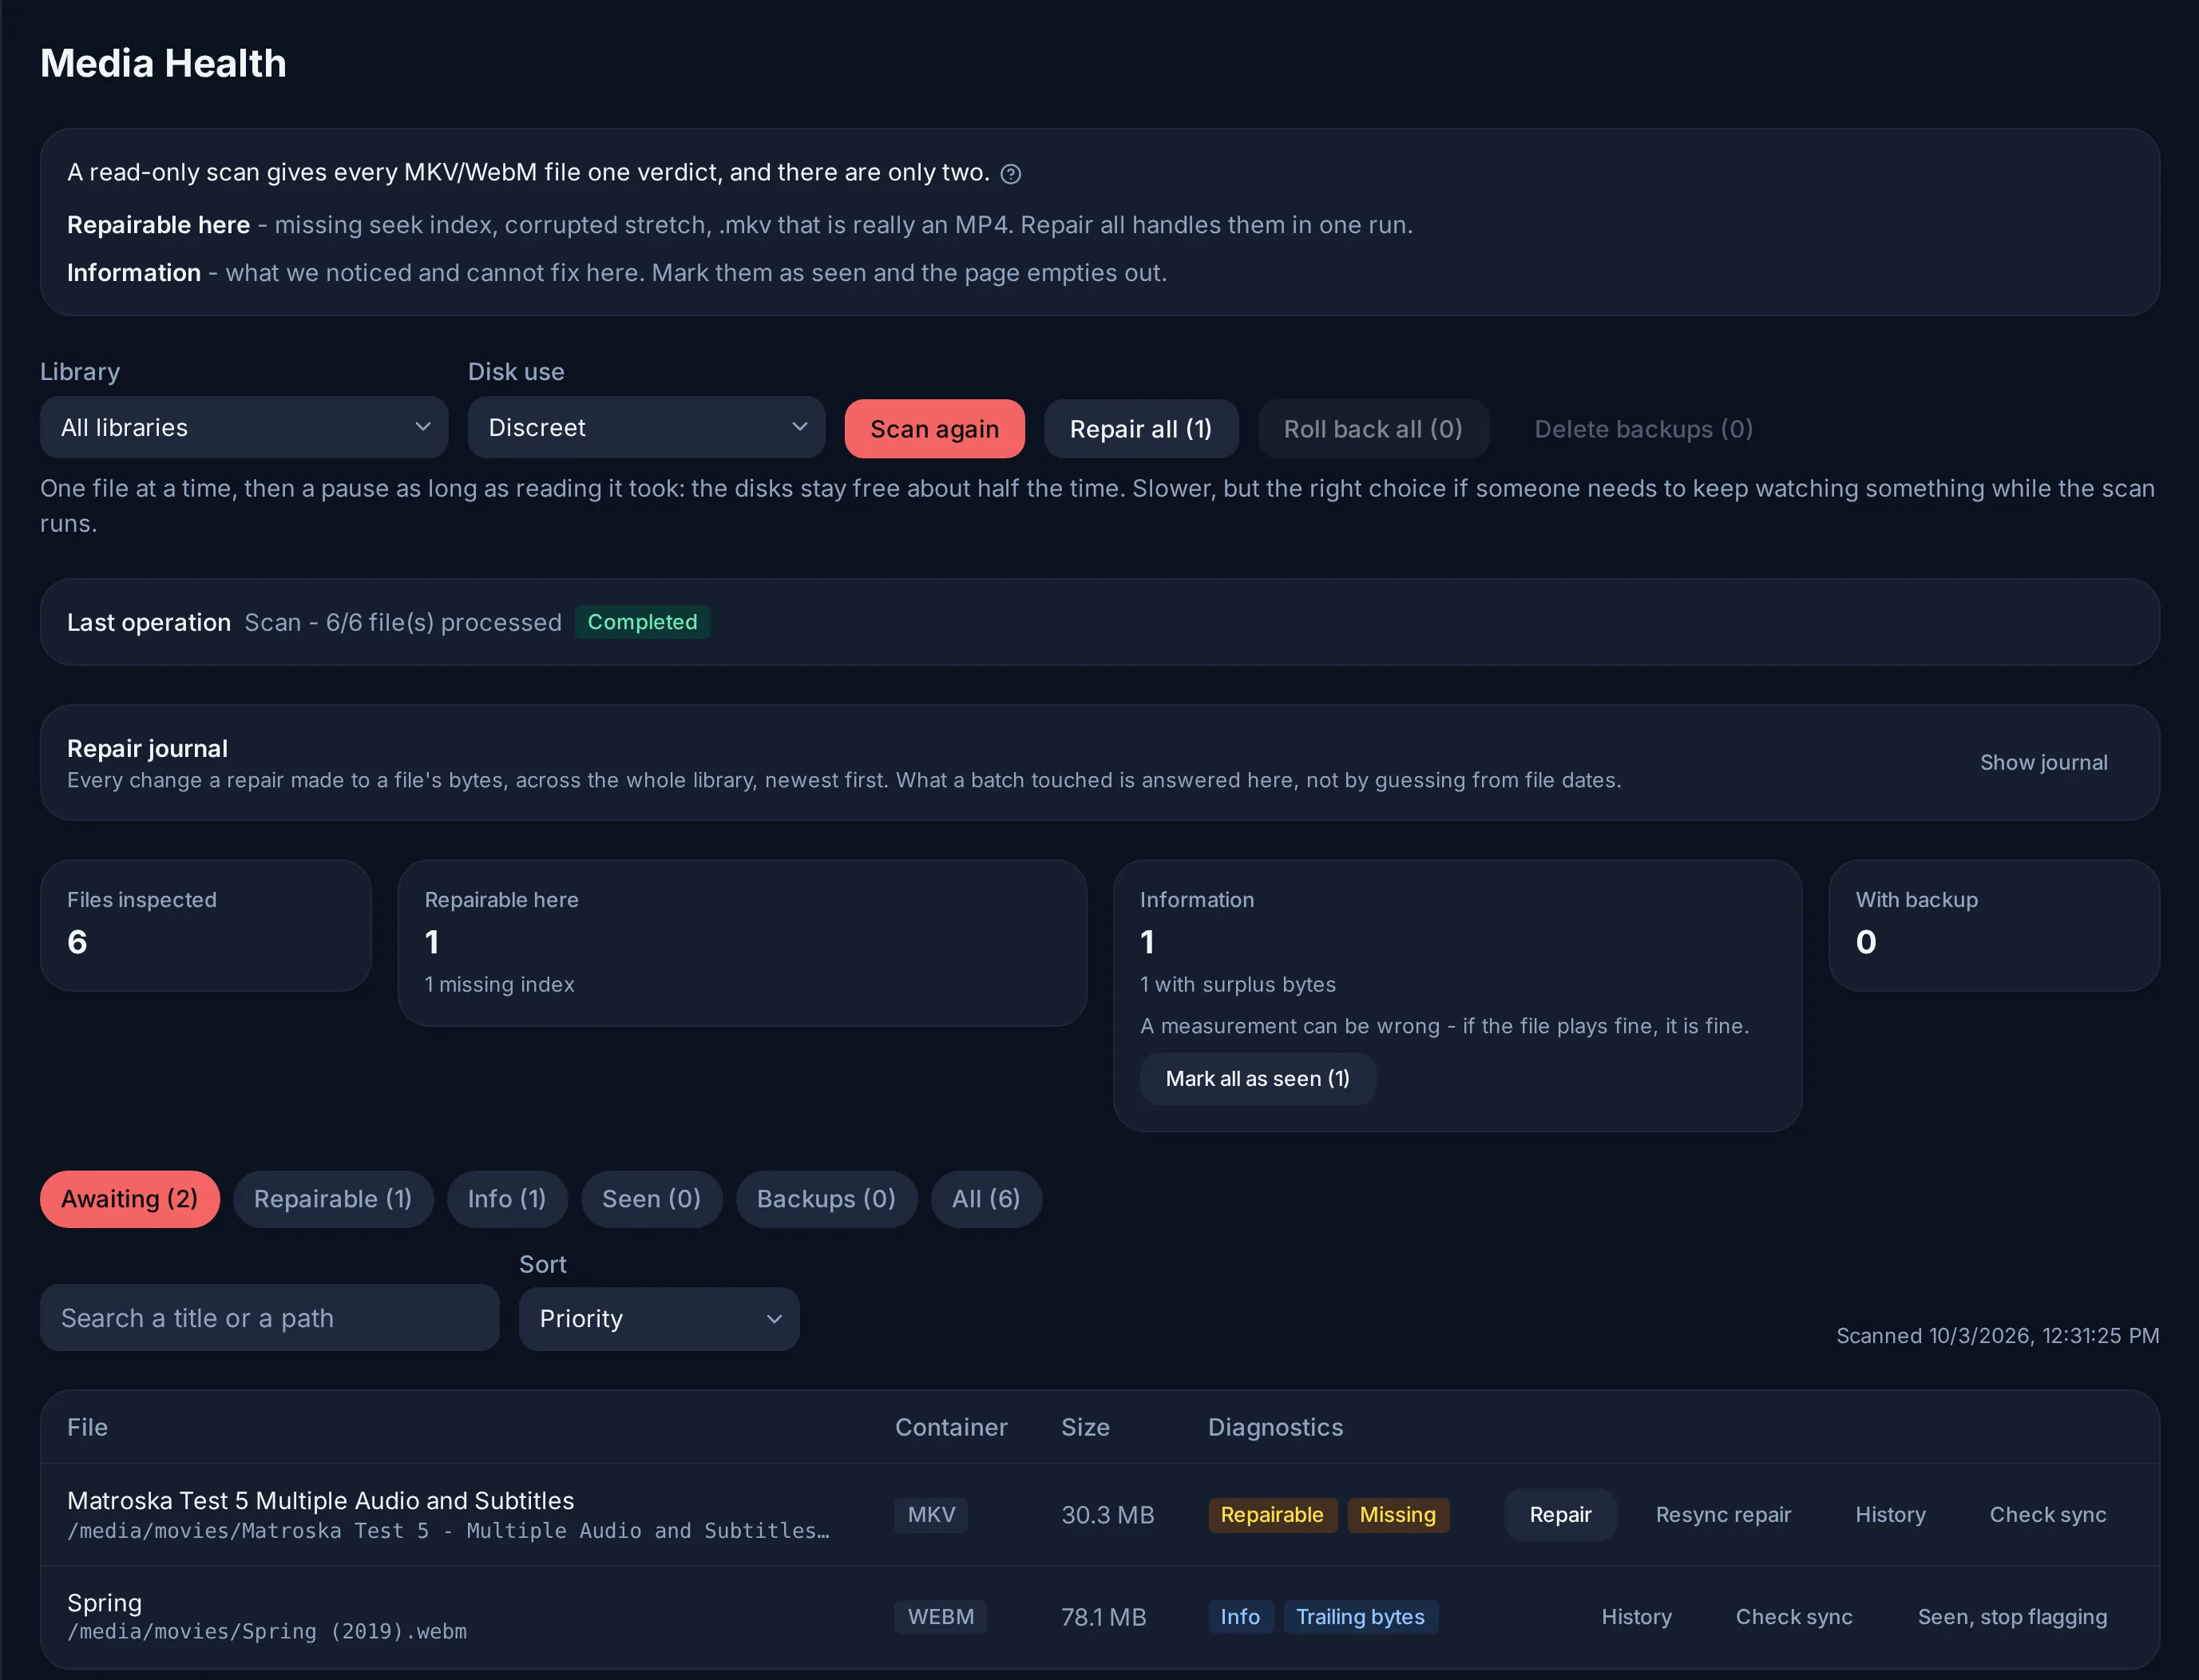The image size is (2199, 1680).
Task: Click the Missing badge in the Matroska row
Action: point(1397,1515)
